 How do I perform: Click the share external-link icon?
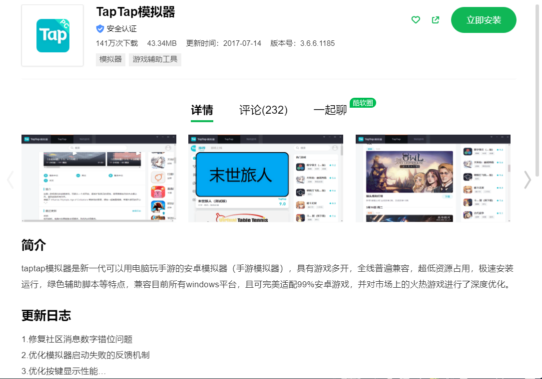[436, 20]
